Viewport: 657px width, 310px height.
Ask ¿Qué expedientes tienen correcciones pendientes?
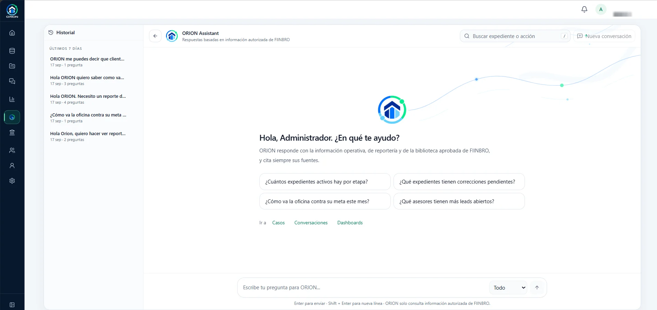459,181
